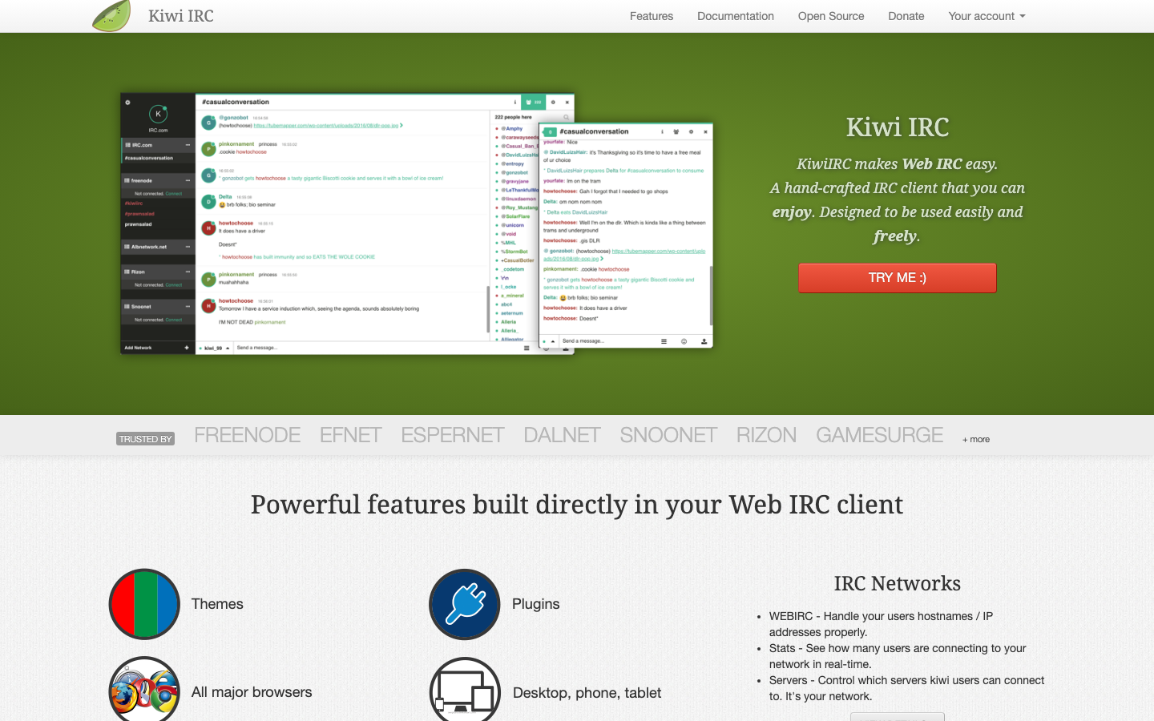Open the Features menu item

(x=652, y=16)
